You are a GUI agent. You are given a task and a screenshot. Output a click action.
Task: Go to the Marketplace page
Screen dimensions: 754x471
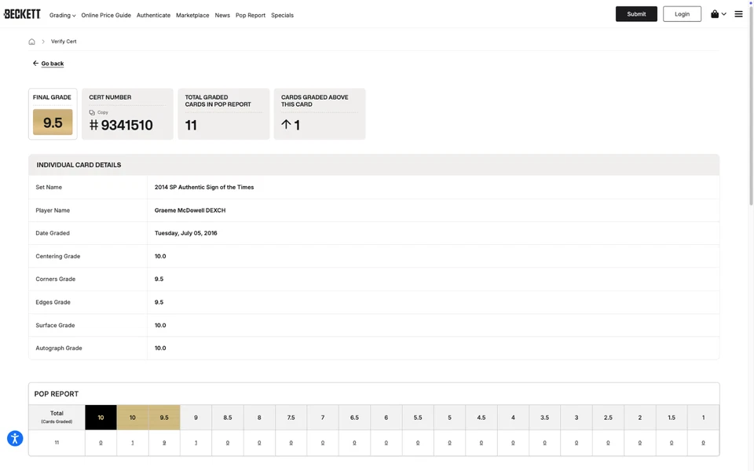coord(192,15)
